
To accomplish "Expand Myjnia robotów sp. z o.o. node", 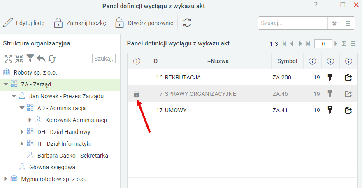I will pos(5,179).
